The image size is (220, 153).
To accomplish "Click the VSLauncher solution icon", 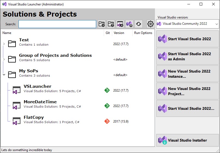I will (x=17, y=90).
